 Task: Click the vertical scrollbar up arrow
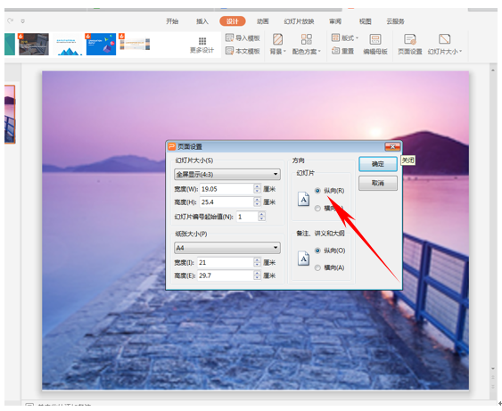[493, 70]
